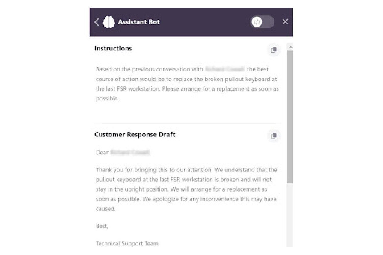Click the divider line between sections

[x=188, y=123]
